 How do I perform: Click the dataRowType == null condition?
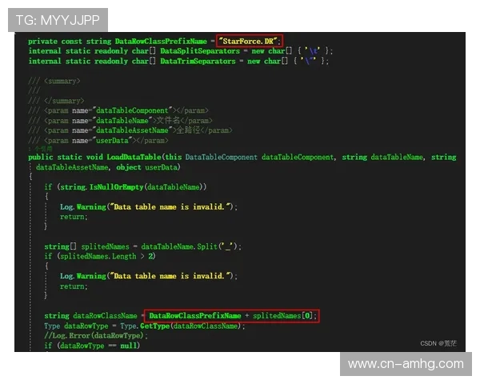point(98,346)
